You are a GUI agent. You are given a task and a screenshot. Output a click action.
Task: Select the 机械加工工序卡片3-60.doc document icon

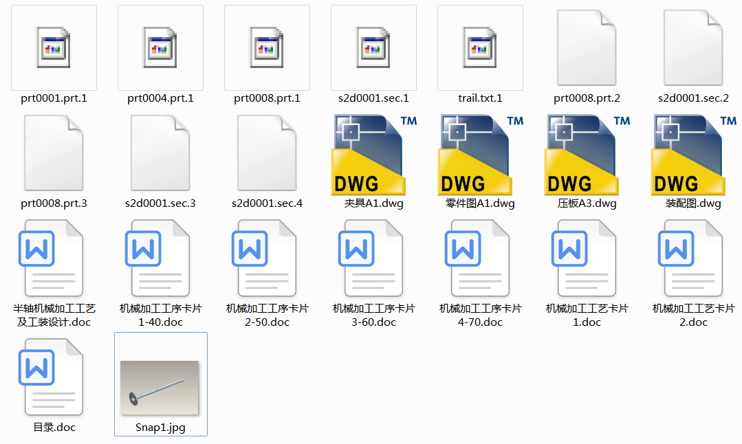pos(371,258)
